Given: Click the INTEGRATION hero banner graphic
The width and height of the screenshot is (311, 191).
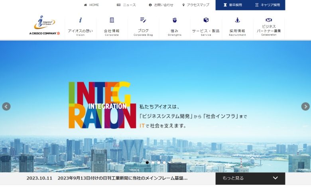Looking at the screenshot, I should coord(102,105).
